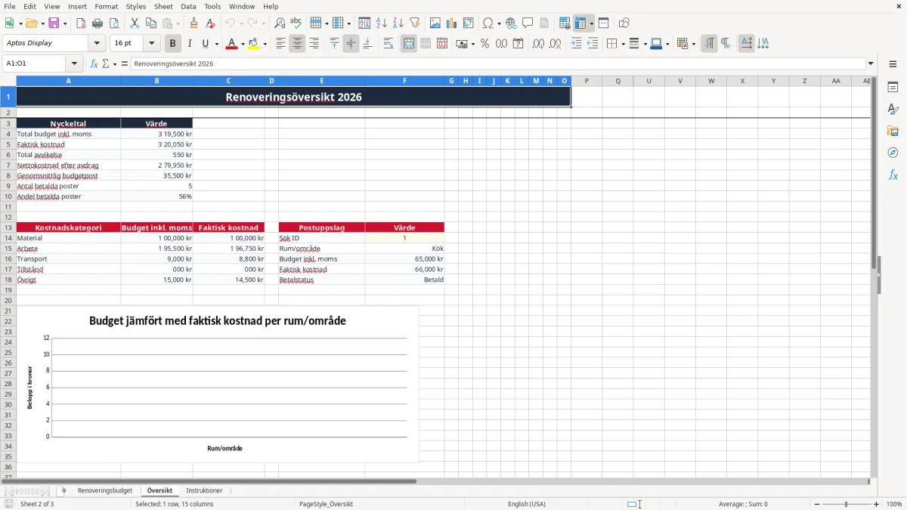The width and height of the screenshot is (907, 510).
Task: Expand the formula bar
Action: [x=871, y=64]
